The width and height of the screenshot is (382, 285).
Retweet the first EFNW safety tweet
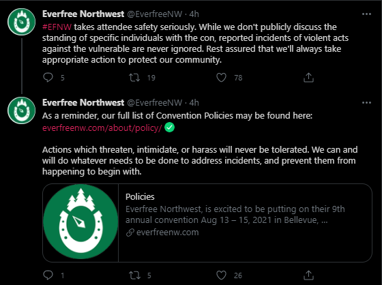click(x=134, y=78)
